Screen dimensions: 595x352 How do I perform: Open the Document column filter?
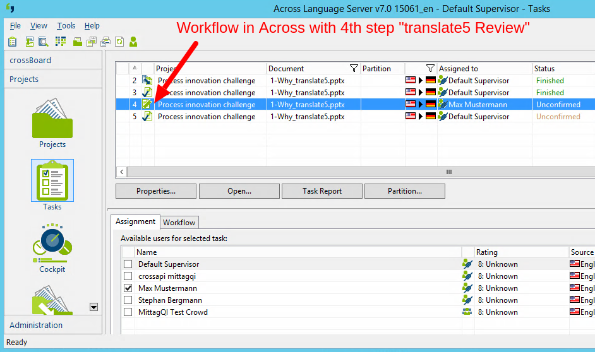354,68
